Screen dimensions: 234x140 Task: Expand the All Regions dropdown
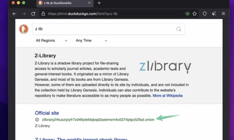[x=51, y=41]
